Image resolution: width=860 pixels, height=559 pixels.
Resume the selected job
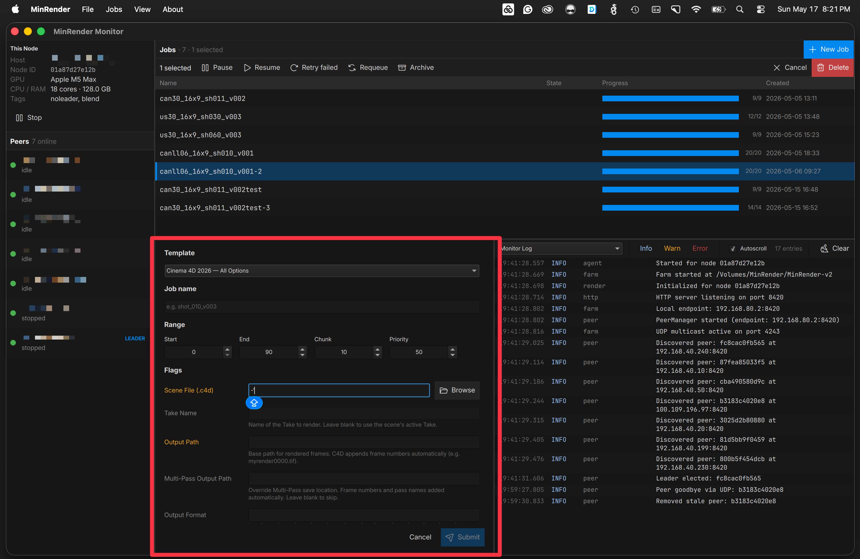tap(262, 68)
